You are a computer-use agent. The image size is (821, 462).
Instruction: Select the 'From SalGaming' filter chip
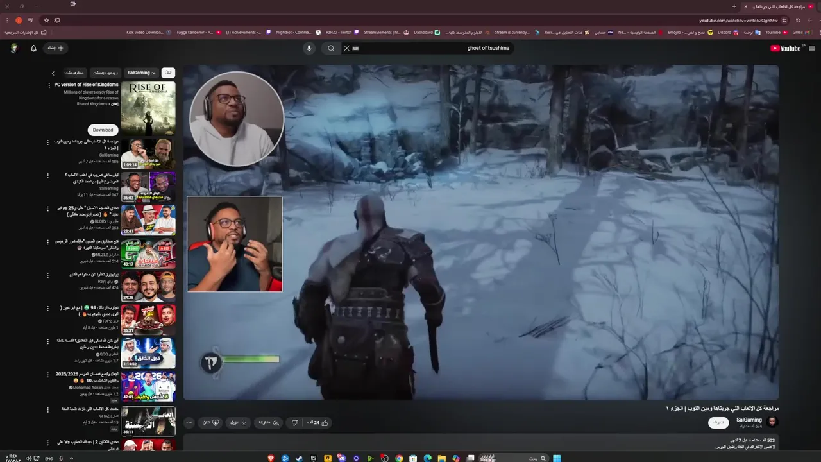tap(141, 73)
